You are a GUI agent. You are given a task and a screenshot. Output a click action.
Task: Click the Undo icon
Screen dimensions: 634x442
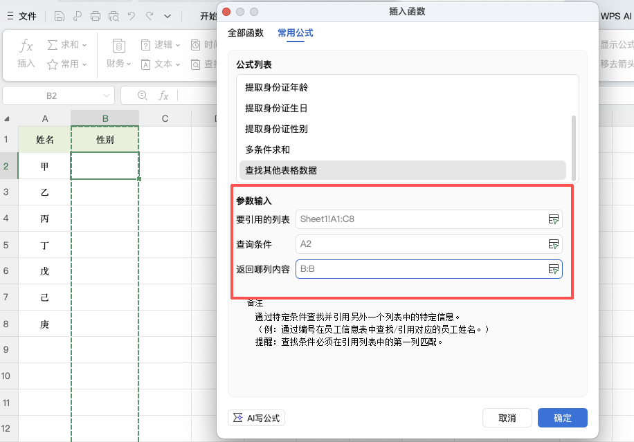click(x=132, y=16)
